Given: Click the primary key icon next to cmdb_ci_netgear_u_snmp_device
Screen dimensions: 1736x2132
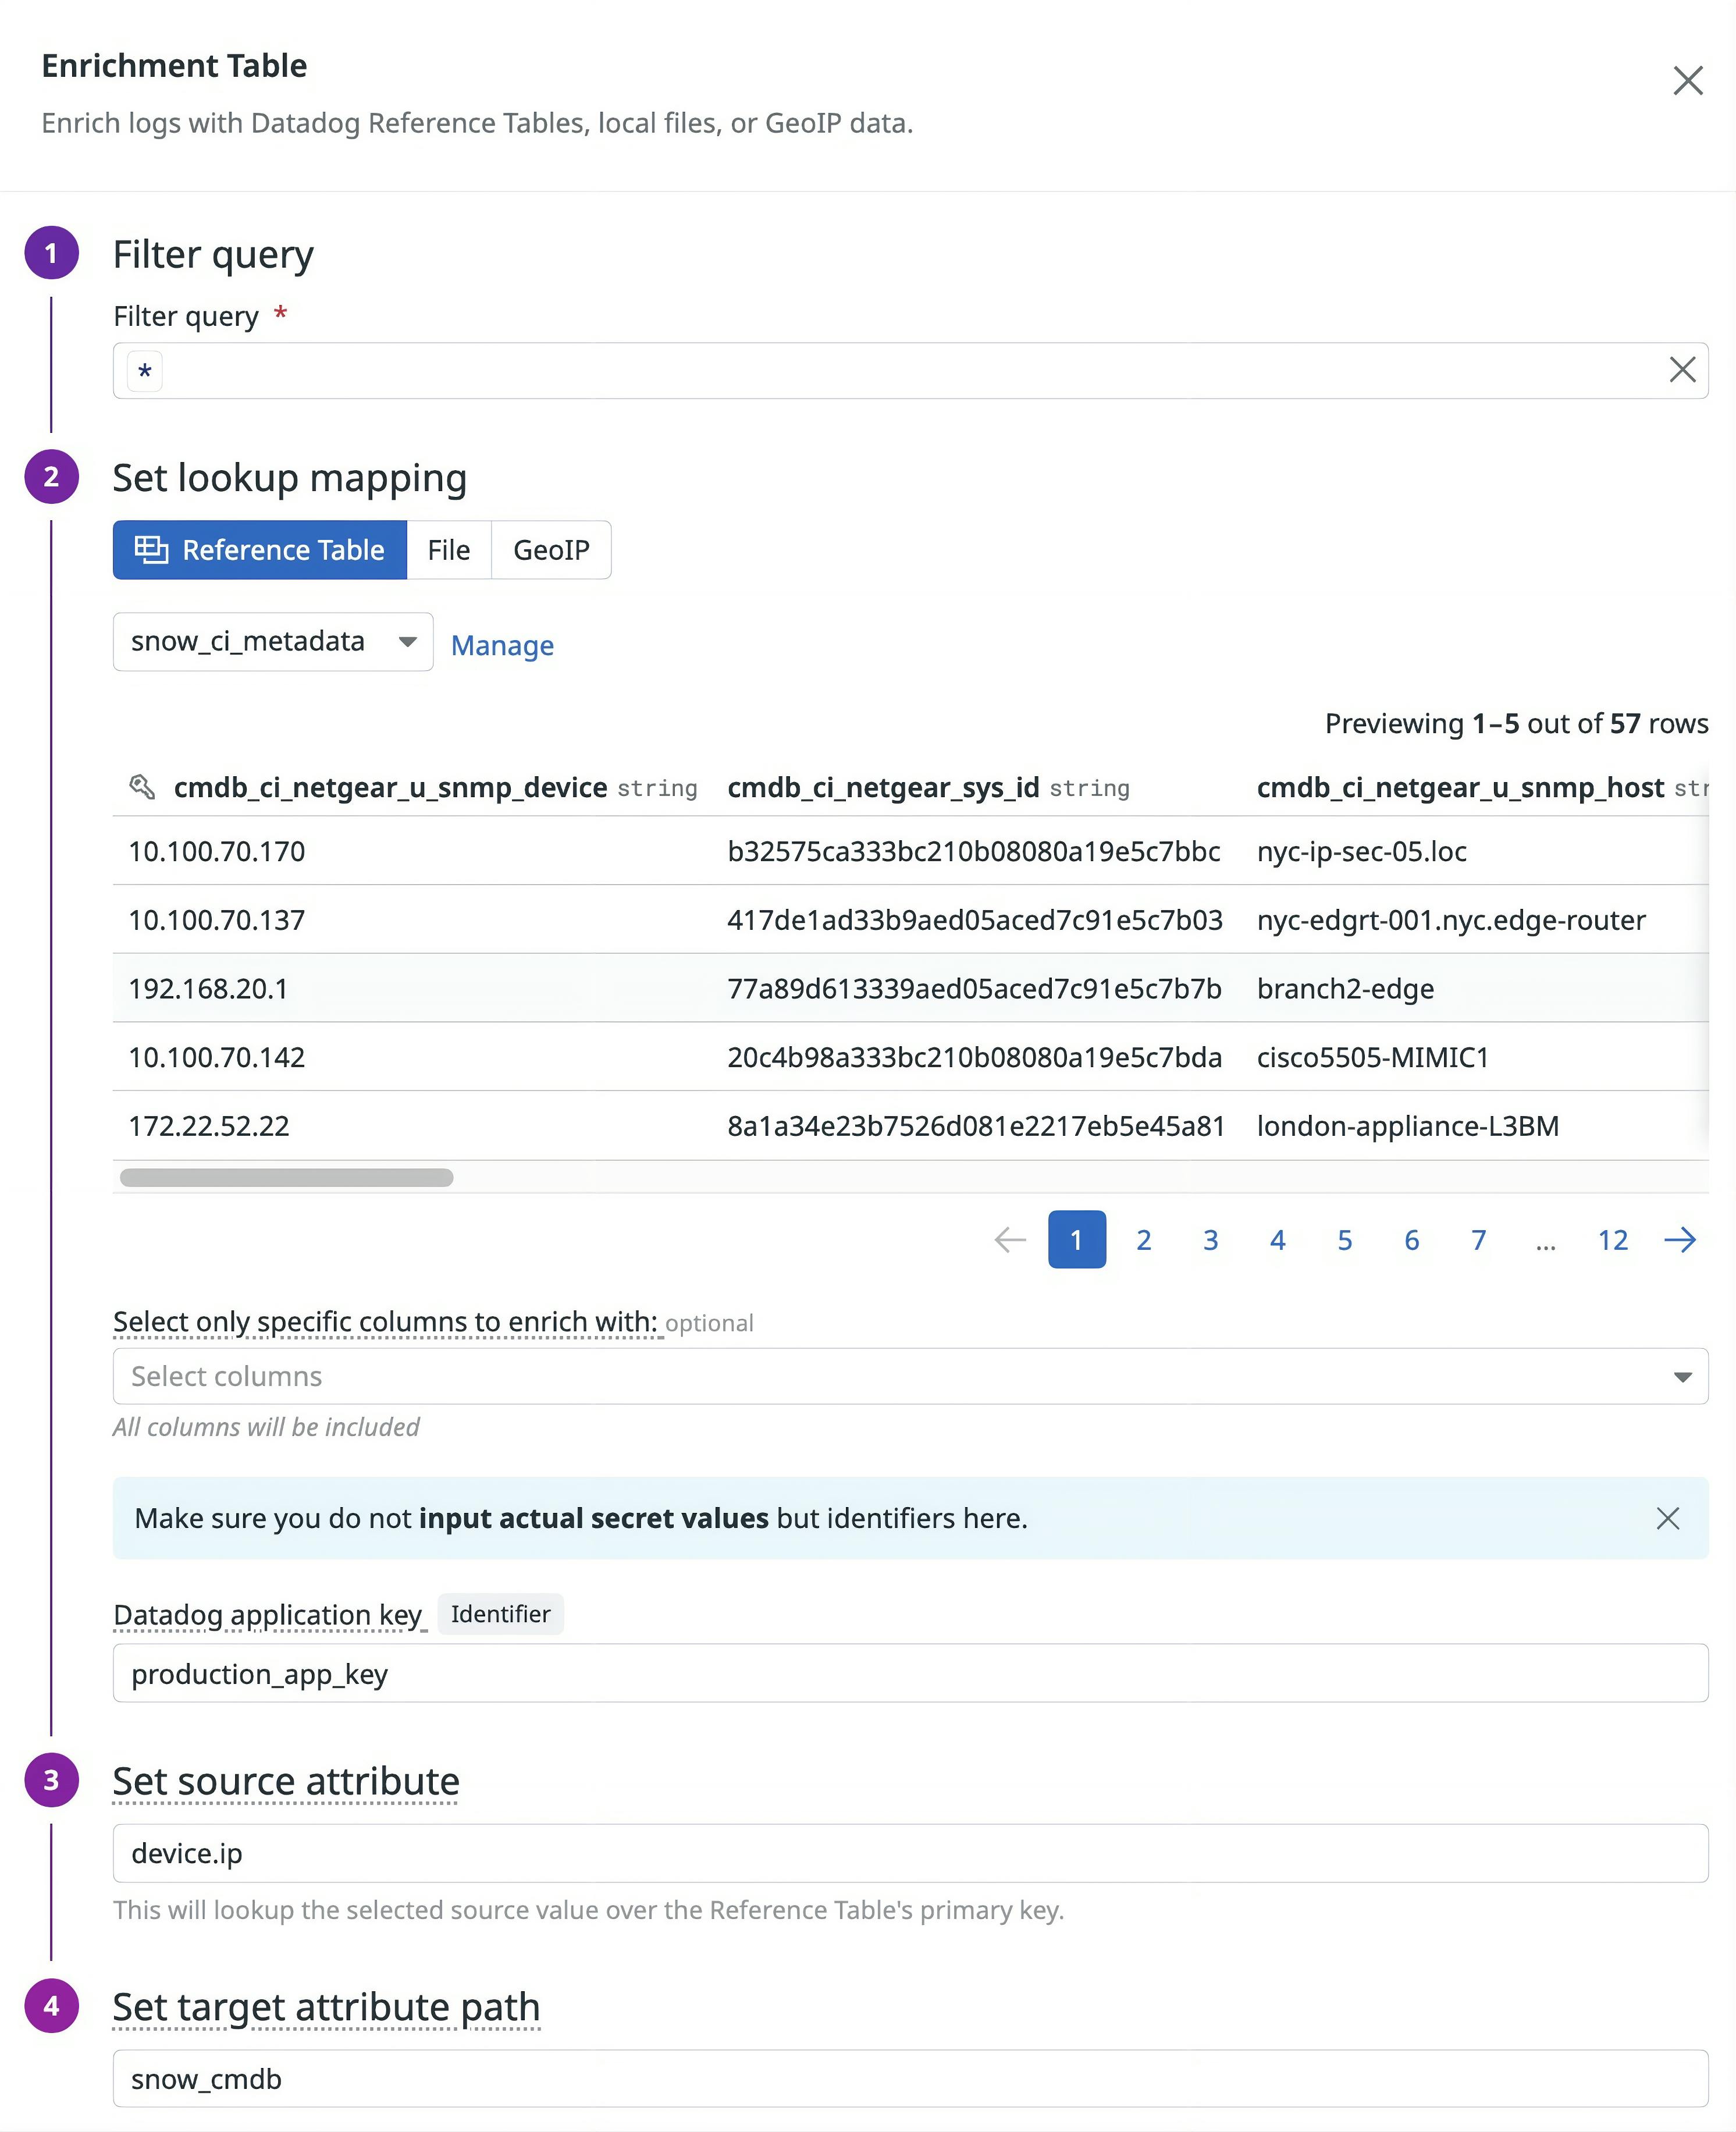Looking at the screenshot, I should click(x=143, y=788).
